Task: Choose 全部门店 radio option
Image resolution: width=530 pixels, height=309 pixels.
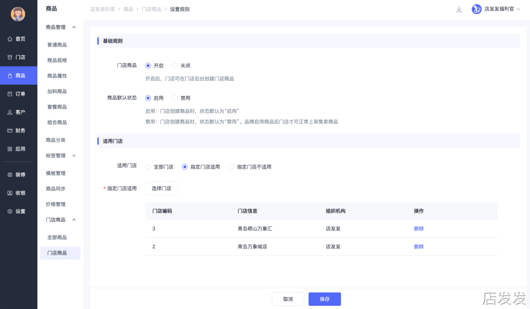Action: (148, 167)
